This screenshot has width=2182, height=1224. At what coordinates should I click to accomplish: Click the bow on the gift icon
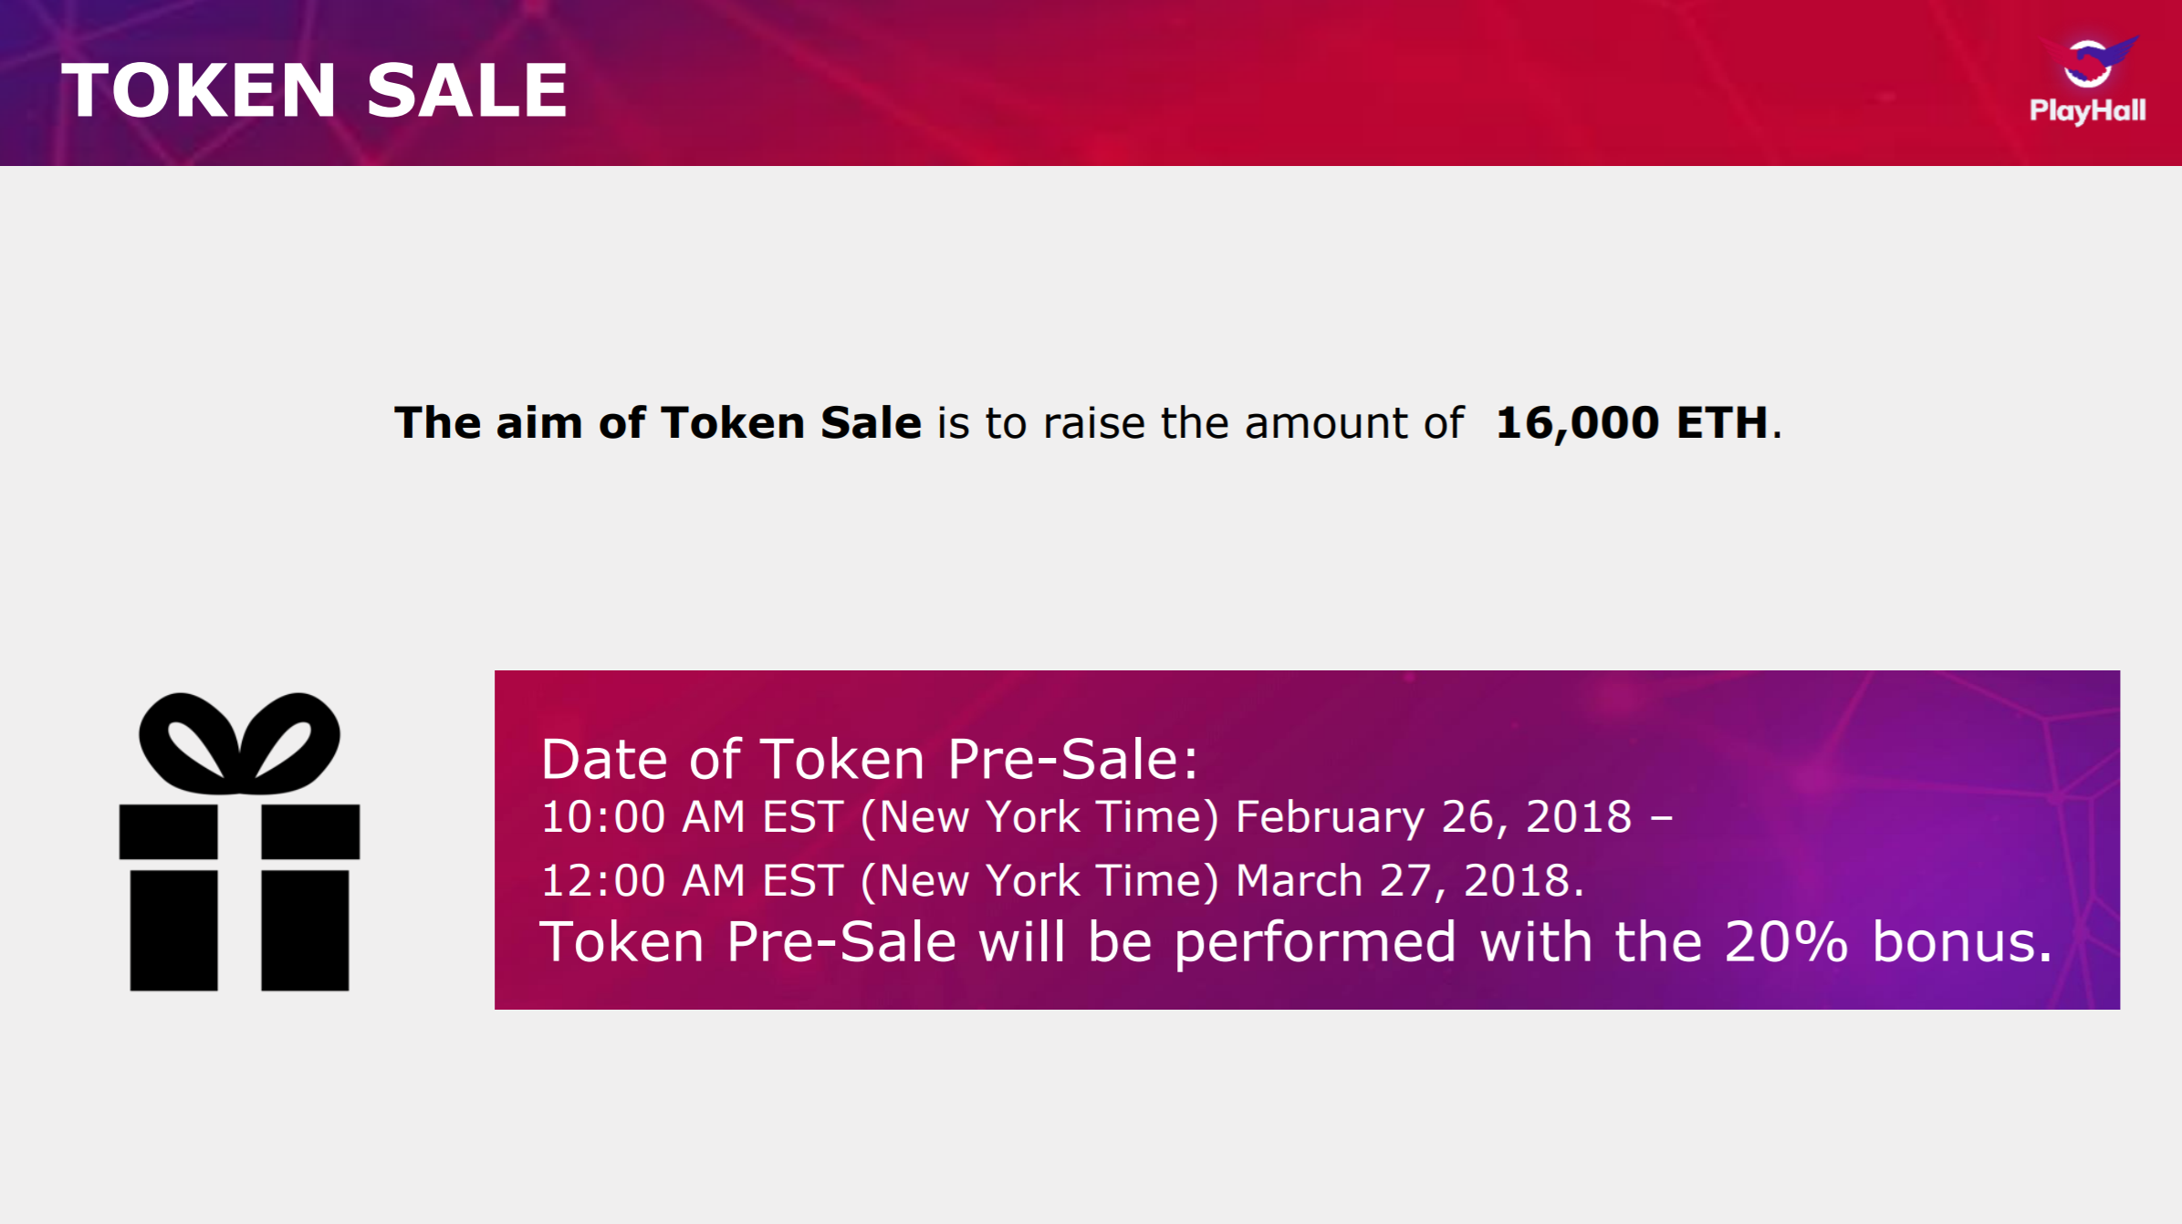239,742
